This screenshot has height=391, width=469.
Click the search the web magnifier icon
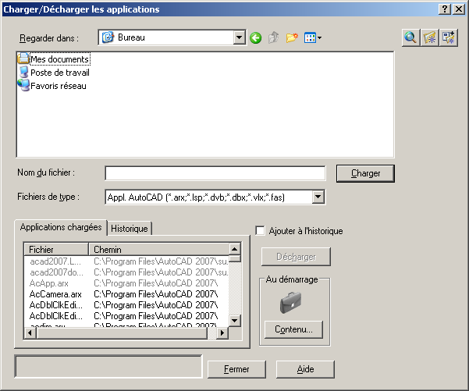tap(410, 37)
